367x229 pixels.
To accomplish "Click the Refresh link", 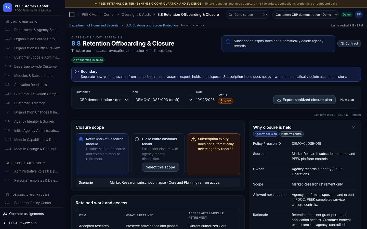I will [356, 115].
